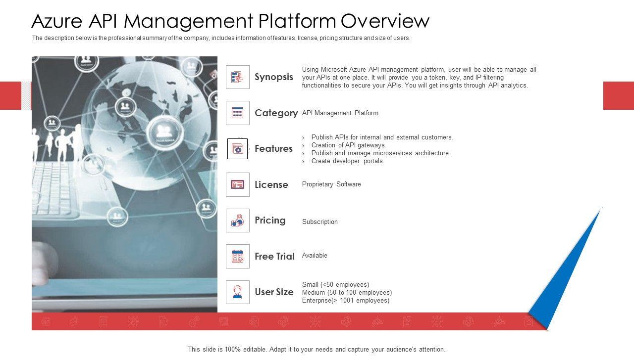The height and width of the screenshot is (356, 634).
Task: Select the License ID card icon
Action: click(238, 184)
